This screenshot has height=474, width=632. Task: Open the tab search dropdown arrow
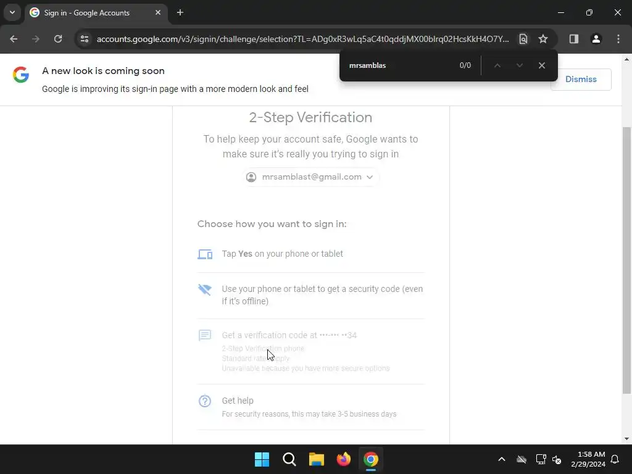(12, 12)
